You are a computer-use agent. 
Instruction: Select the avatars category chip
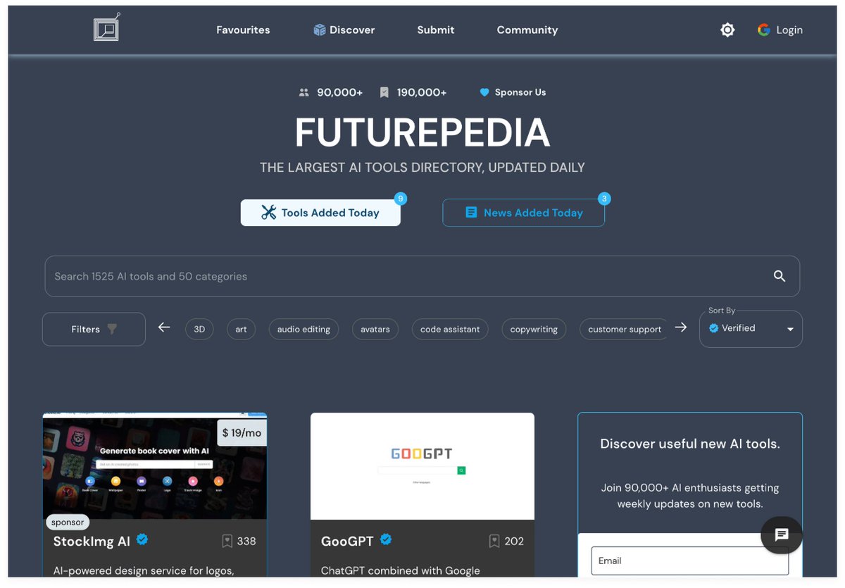click(375, 329)
